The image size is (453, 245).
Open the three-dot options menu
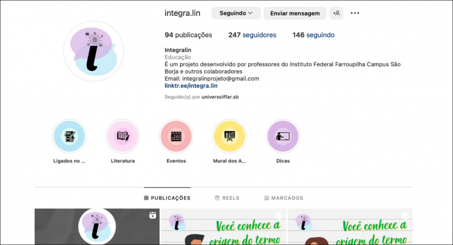tap(355, 13)
